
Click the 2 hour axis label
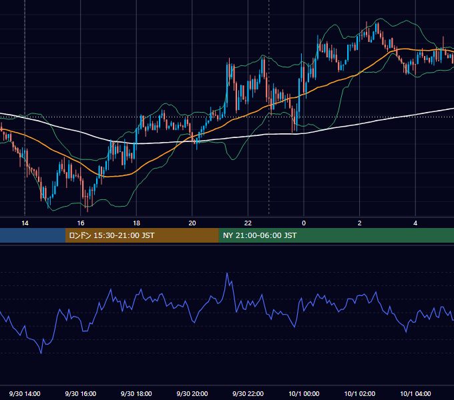tap(360, 223)
